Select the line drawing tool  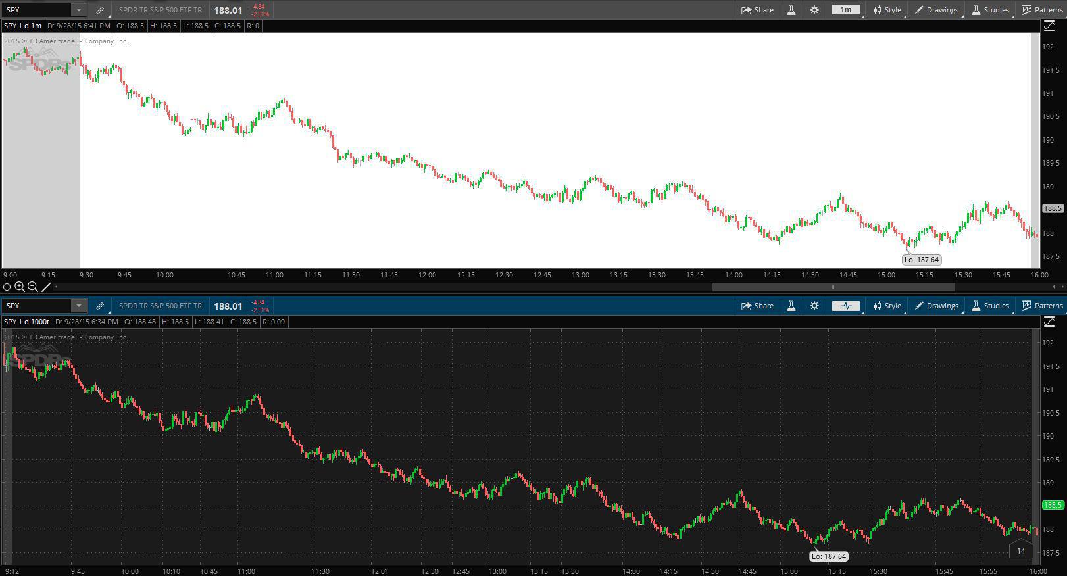point(46,287)
